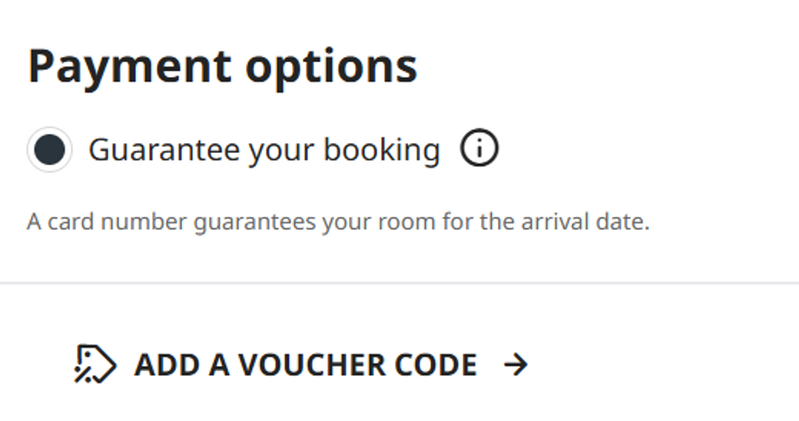Viewport: 799px width, 421px height.
Task: Show booking guarantee details via the circled i
Action: point(479,150)
